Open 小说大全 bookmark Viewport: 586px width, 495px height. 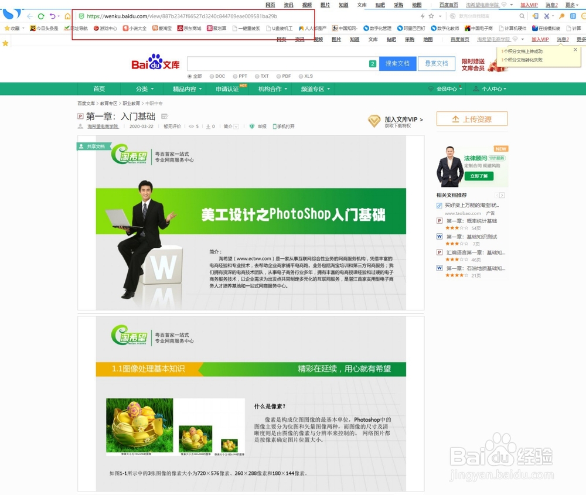(x=135, y=28)
